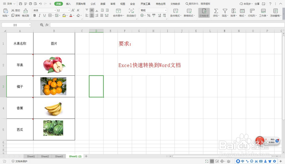Open the font size dropdown showing 12
The image size is (285, 164).
[61, 10]
